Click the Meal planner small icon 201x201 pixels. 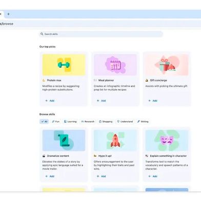(95, 80)
